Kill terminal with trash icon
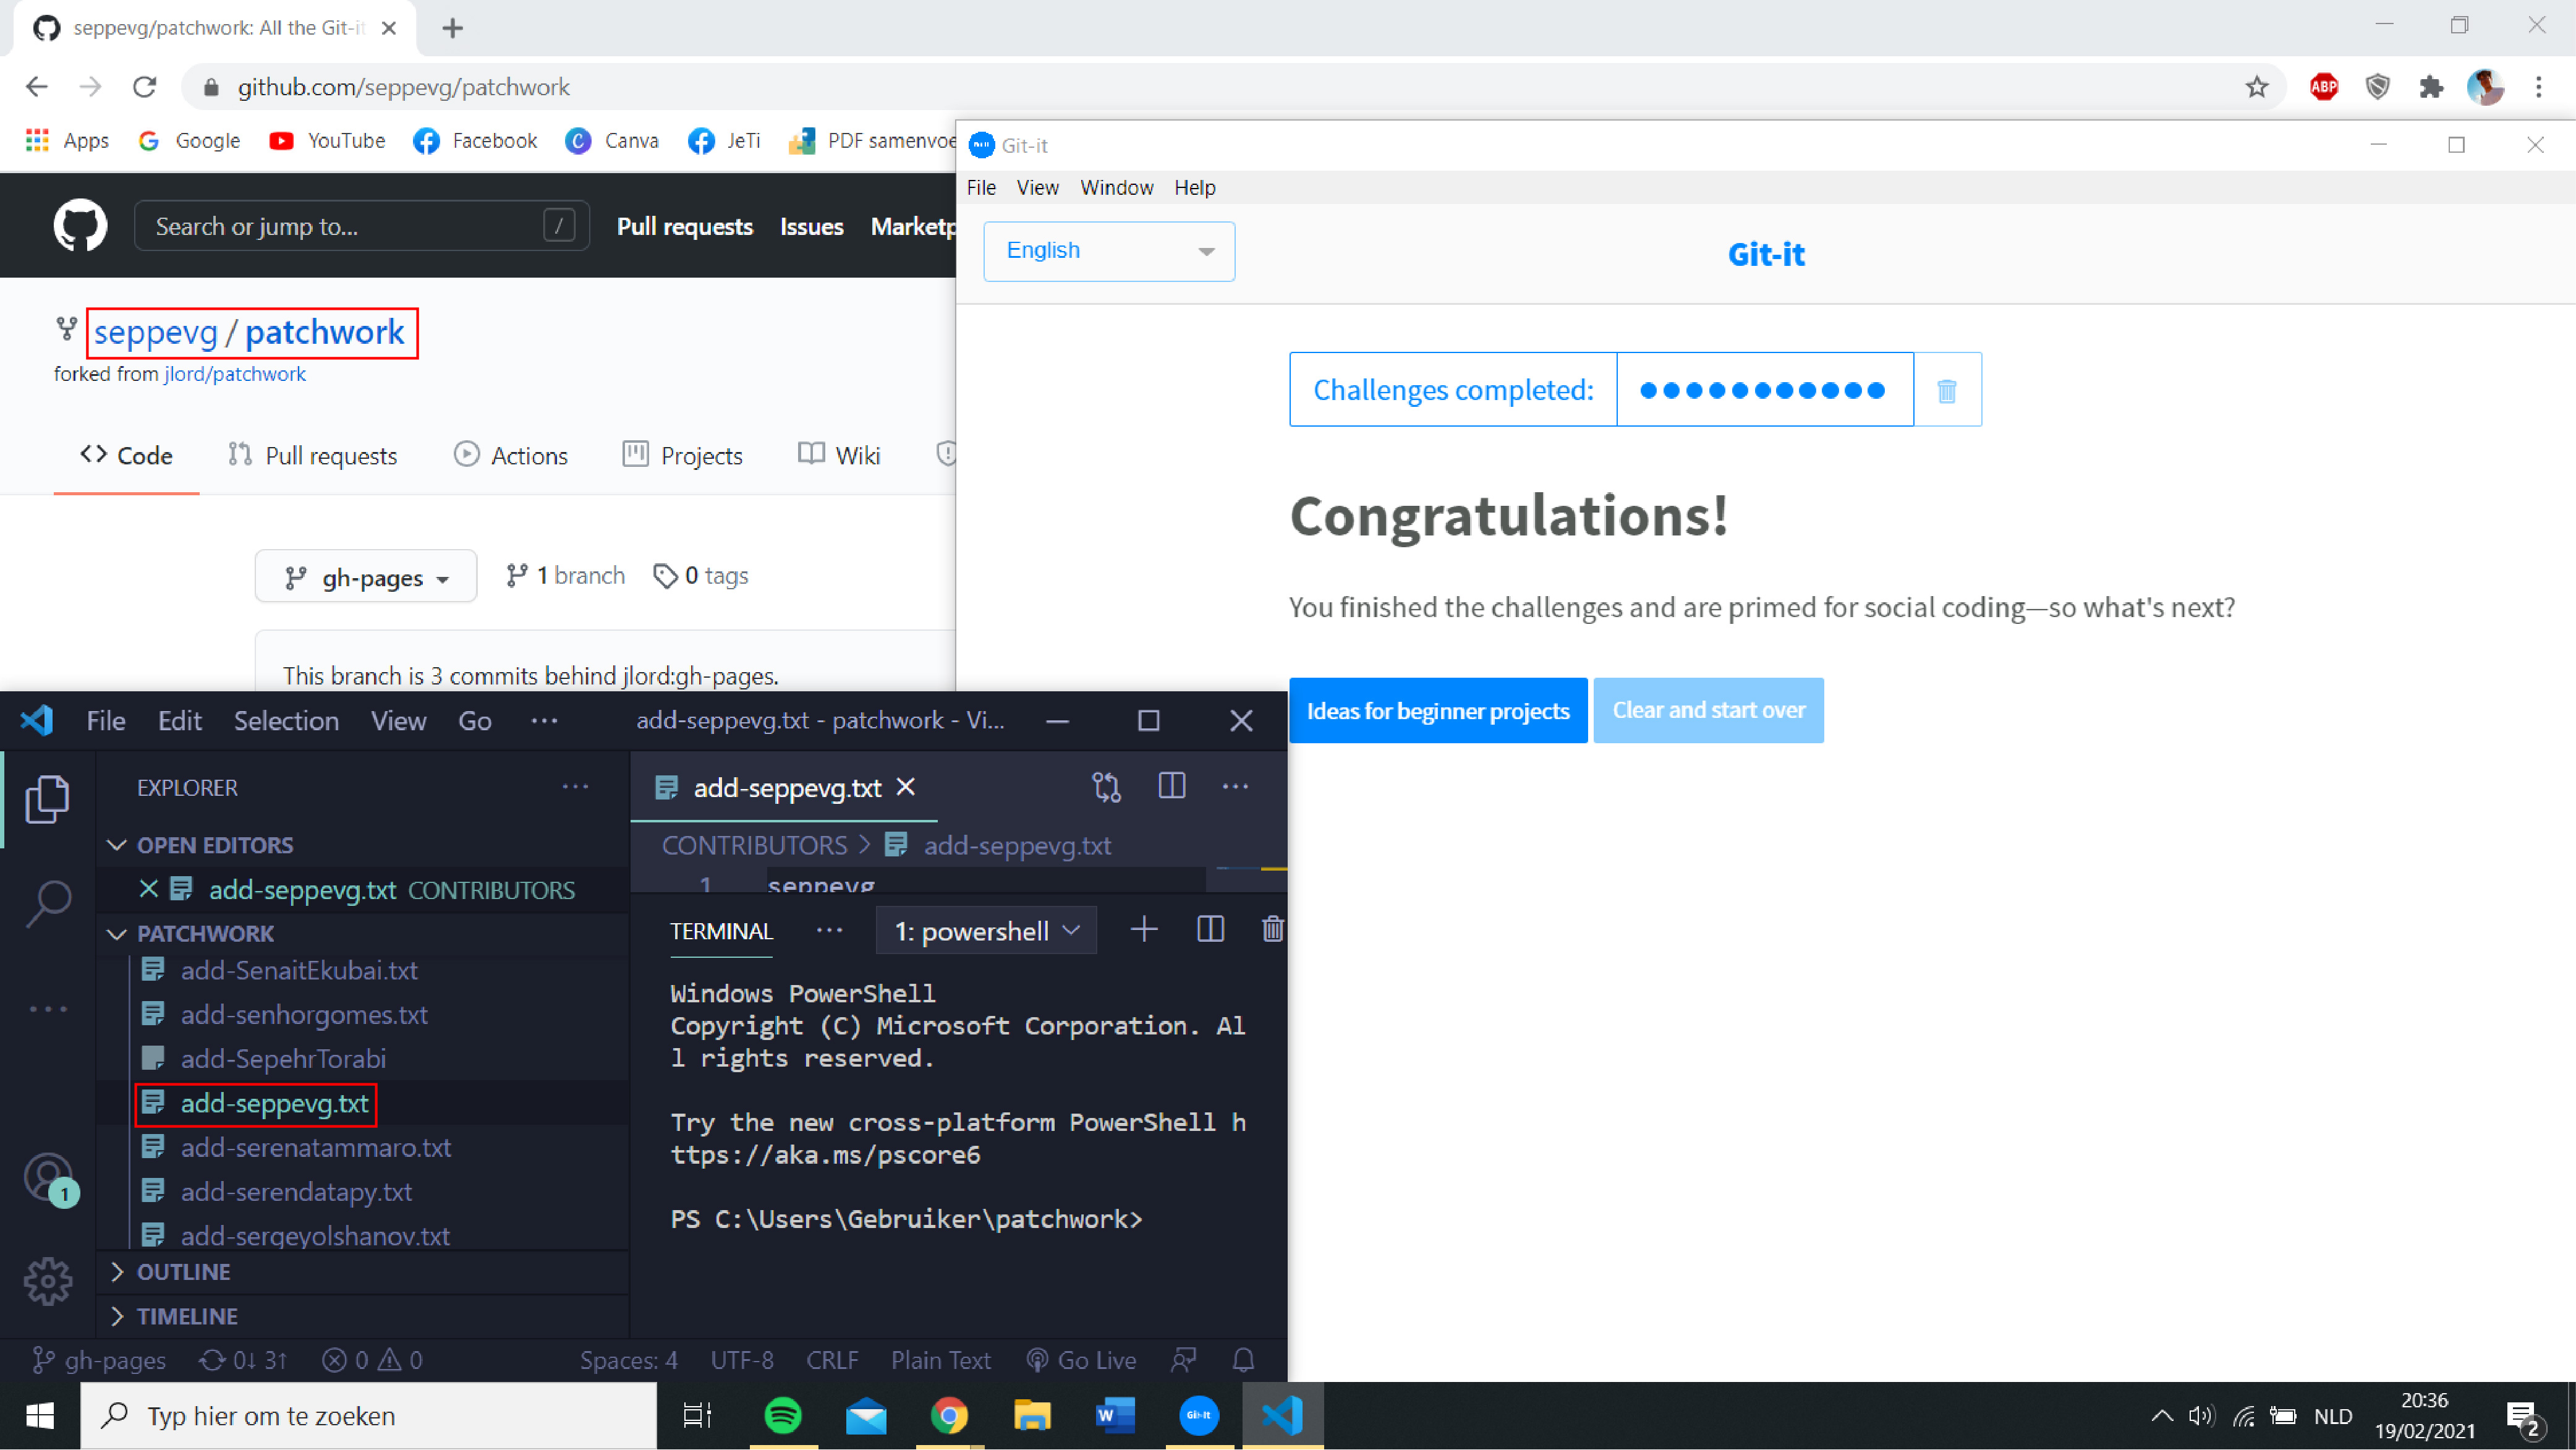 point(1272,930)
